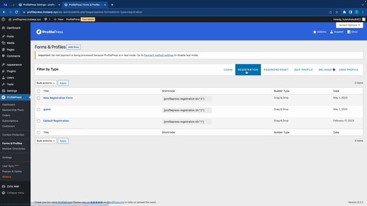Switch to the Edit Profile tab
The height and width of the screenshot is (206, 367).
tap(303, 70)
